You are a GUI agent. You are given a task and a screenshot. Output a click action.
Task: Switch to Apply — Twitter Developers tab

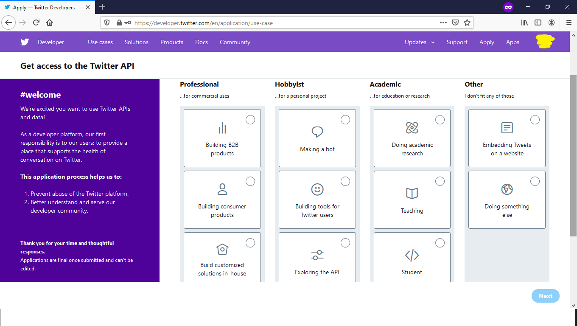47,7
